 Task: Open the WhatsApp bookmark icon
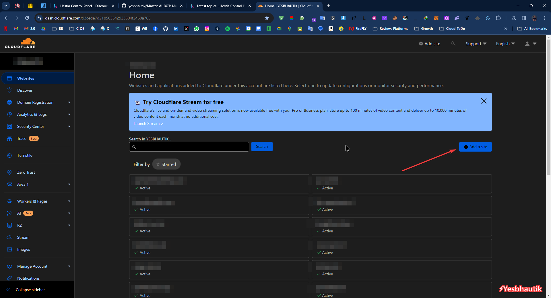coord(197,29)
